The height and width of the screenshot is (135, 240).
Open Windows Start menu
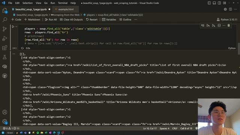(3, 133)
